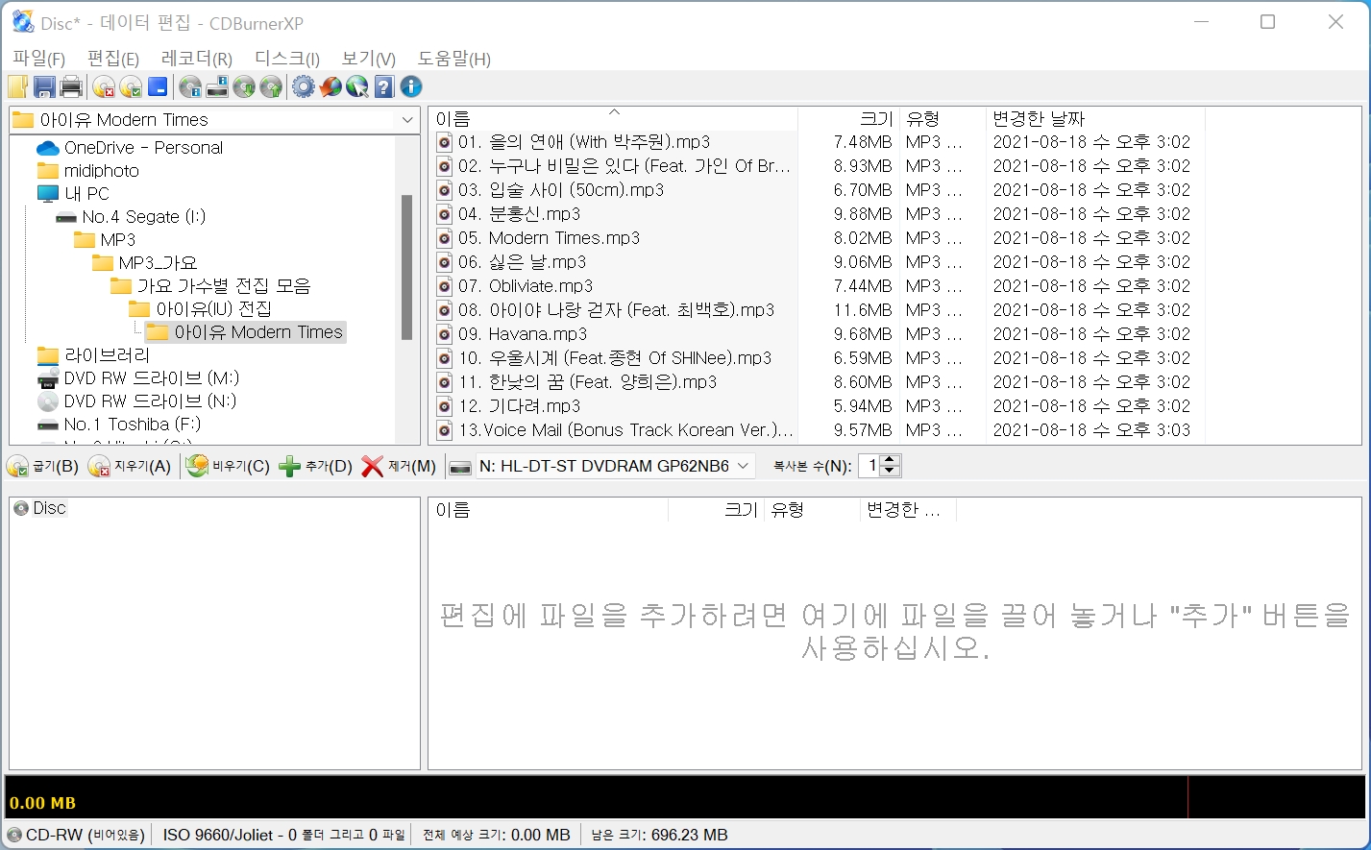Sort files by 유형 column header
This screenshot has height=850, width=1371.
[943, 119]
